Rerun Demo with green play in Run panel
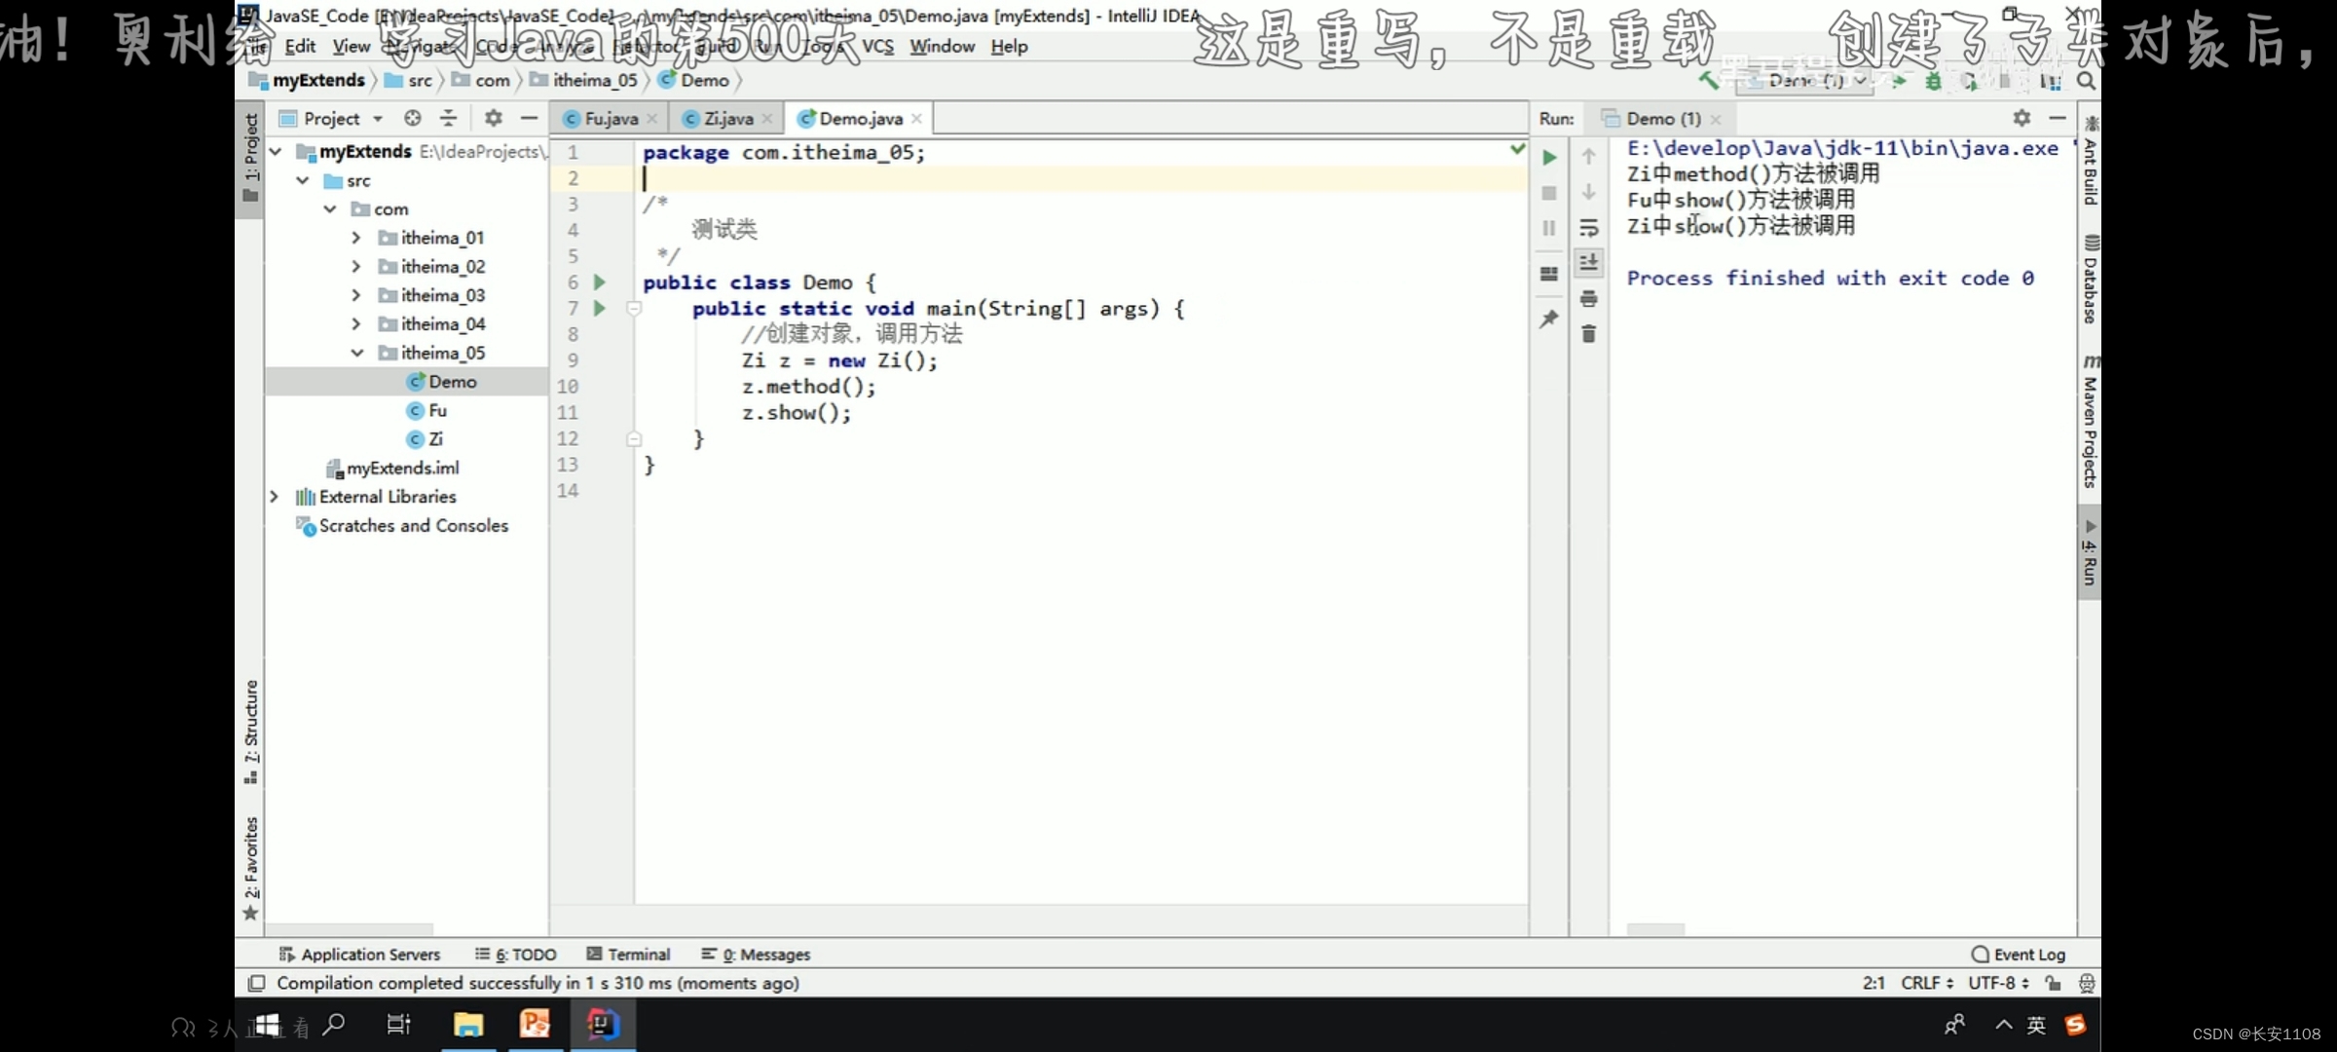The image size is (2337, 1052). tap(1549, 158)
